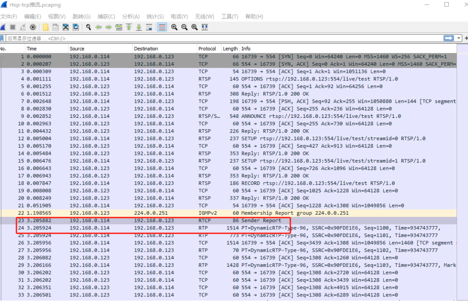Open capture options gear icon
Viewport: 468px width, 301px height.
click(x=33, y=27)
